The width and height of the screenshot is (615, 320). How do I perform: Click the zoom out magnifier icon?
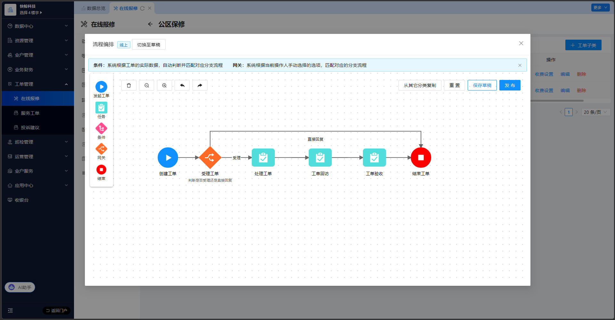click(147, 85)
